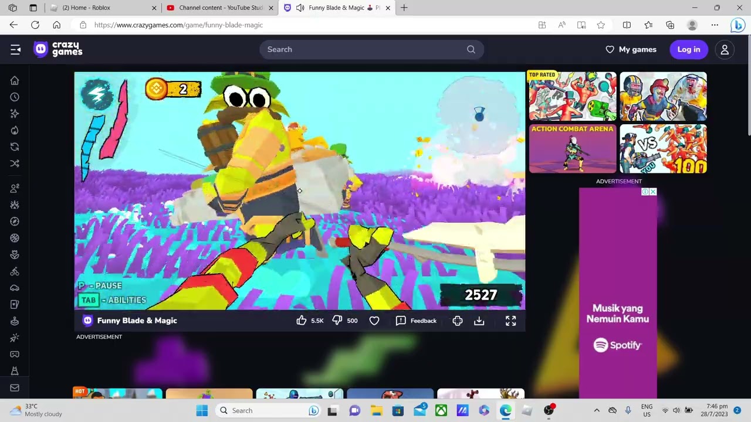Click the download icon below the game
751x422 pixels.
(479, 321)
